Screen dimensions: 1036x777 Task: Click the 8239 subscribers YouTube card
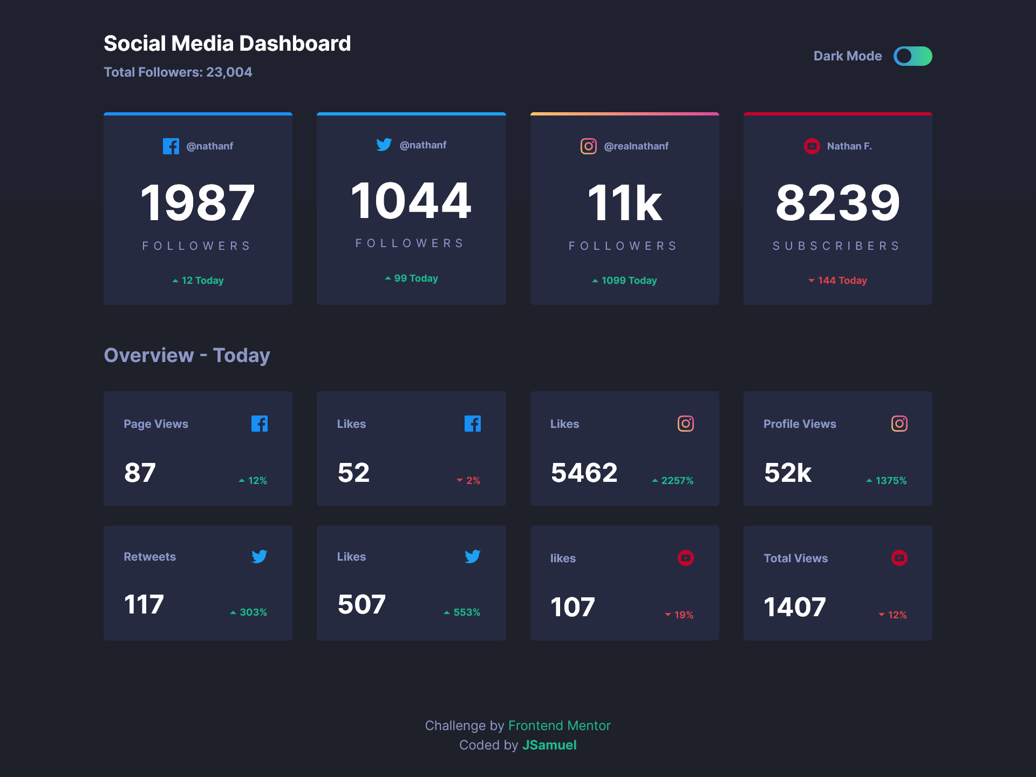837,209
